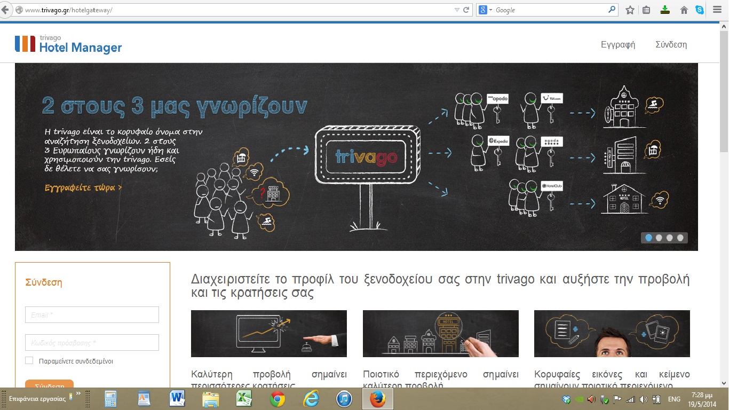Click the Σύνδεση heading of the login box

click(x=44, y=282)
